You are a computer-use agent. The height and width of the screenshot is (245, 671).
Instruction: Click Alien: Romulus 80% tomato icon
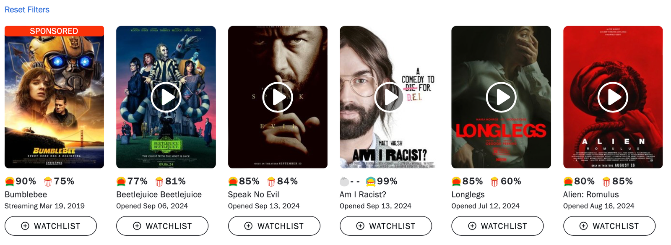[568, 181]
